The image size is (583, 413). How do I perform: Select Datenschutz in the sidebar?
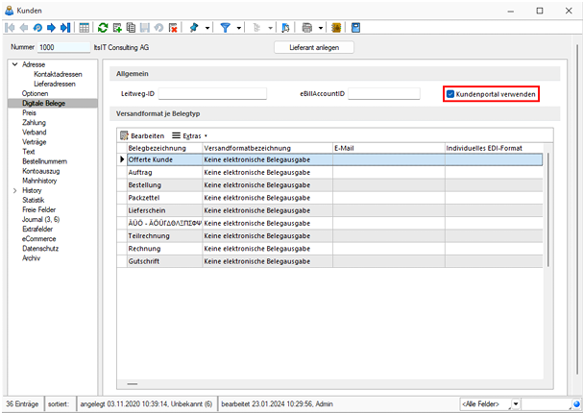40,249
